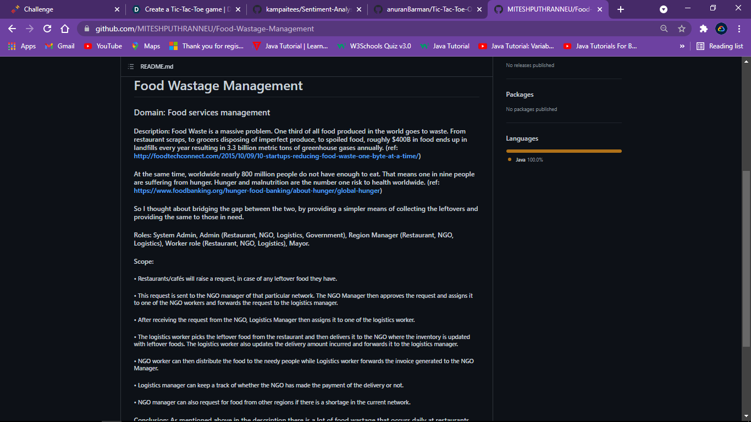
Task: Open the zoom magnifier in the address bar
Action: point(664,29)
